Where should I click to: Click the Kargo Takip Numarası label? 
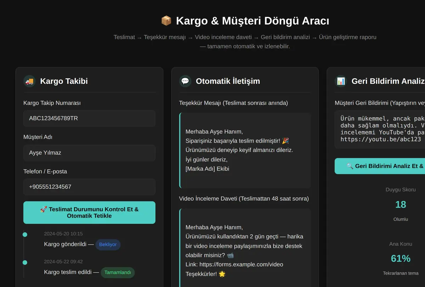point(52,103)
